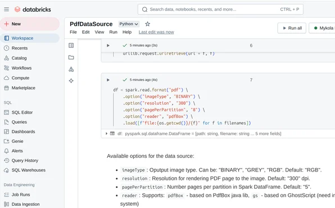The height and width of the screenshot is (208, 335).
Task: Click the Run all button
Action: pyautogui.click(x=292, y=28)
